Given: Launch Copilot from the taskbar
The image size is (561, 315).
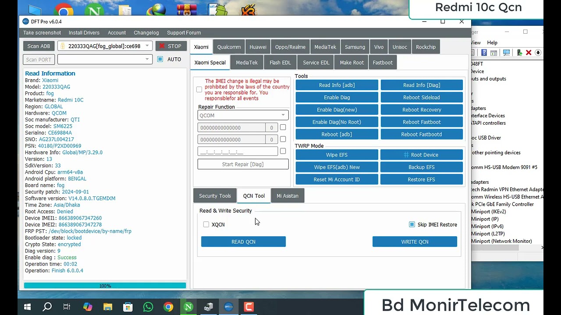Looking at the screenshot, I should pos(88,307).
